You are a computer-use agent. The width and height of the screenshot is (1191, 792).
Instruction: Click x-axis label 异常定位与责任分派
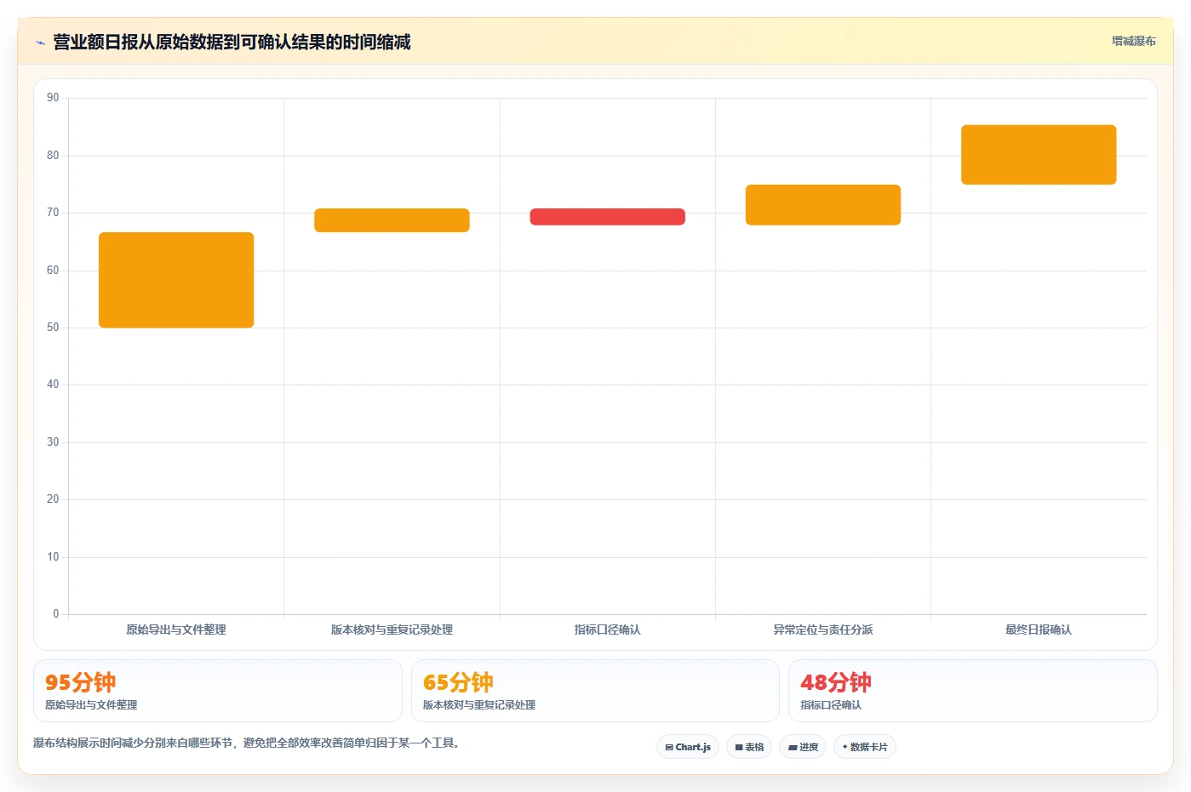point(823,630)
